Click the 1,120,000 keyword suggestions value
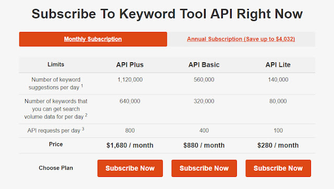This screenshot has height=189, width=334. pos(130,80)
